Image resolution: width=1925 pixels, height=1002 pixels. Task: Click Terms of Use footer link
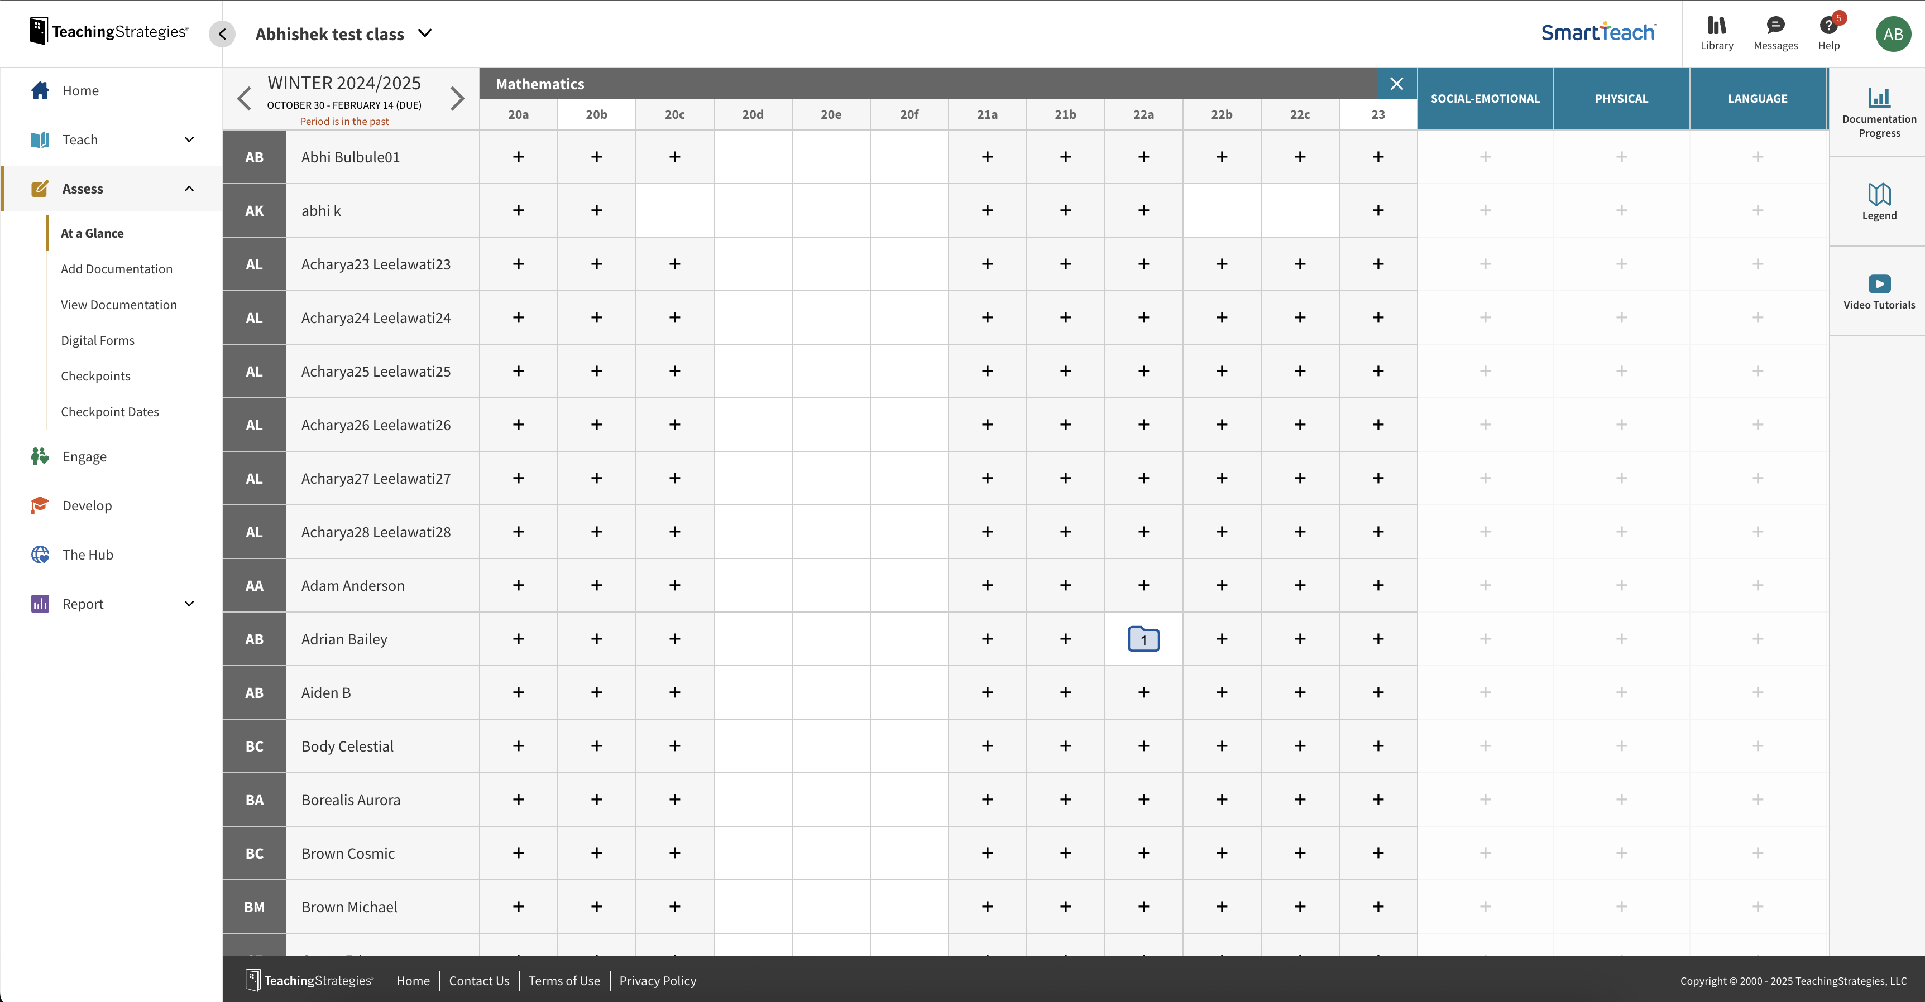(x=564, y=980)
